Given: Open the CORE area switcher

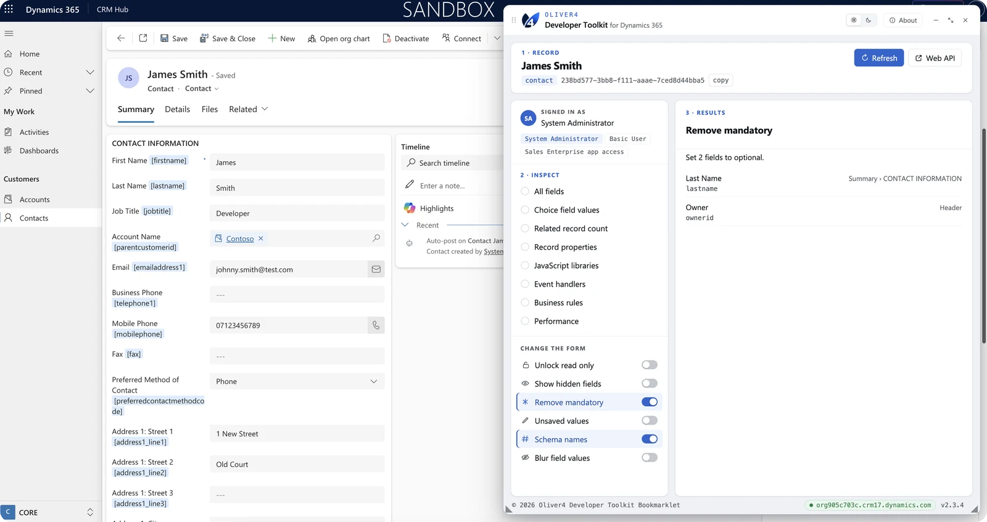Looking at the screenshot, I should pyautogui.click(x=51, y=512).
